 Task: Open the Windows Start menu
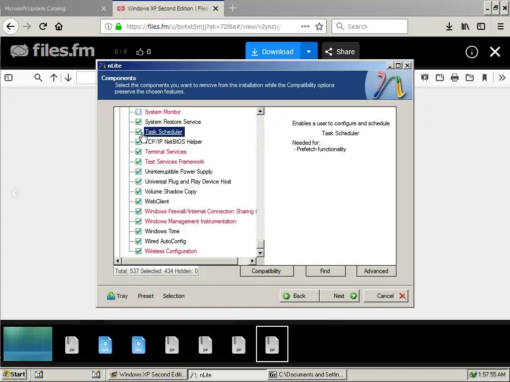[14, 374]
